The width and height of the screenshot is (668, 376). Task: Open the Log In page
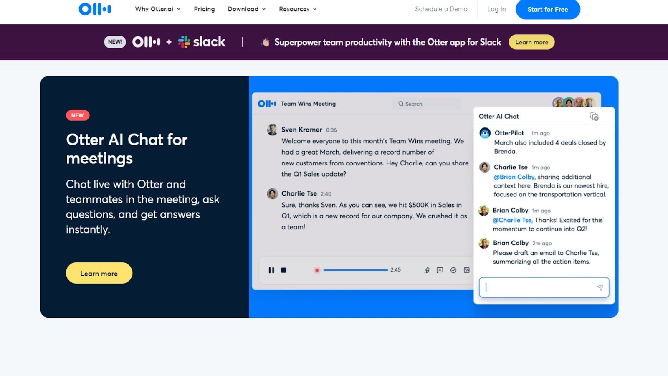coord(496,9)
